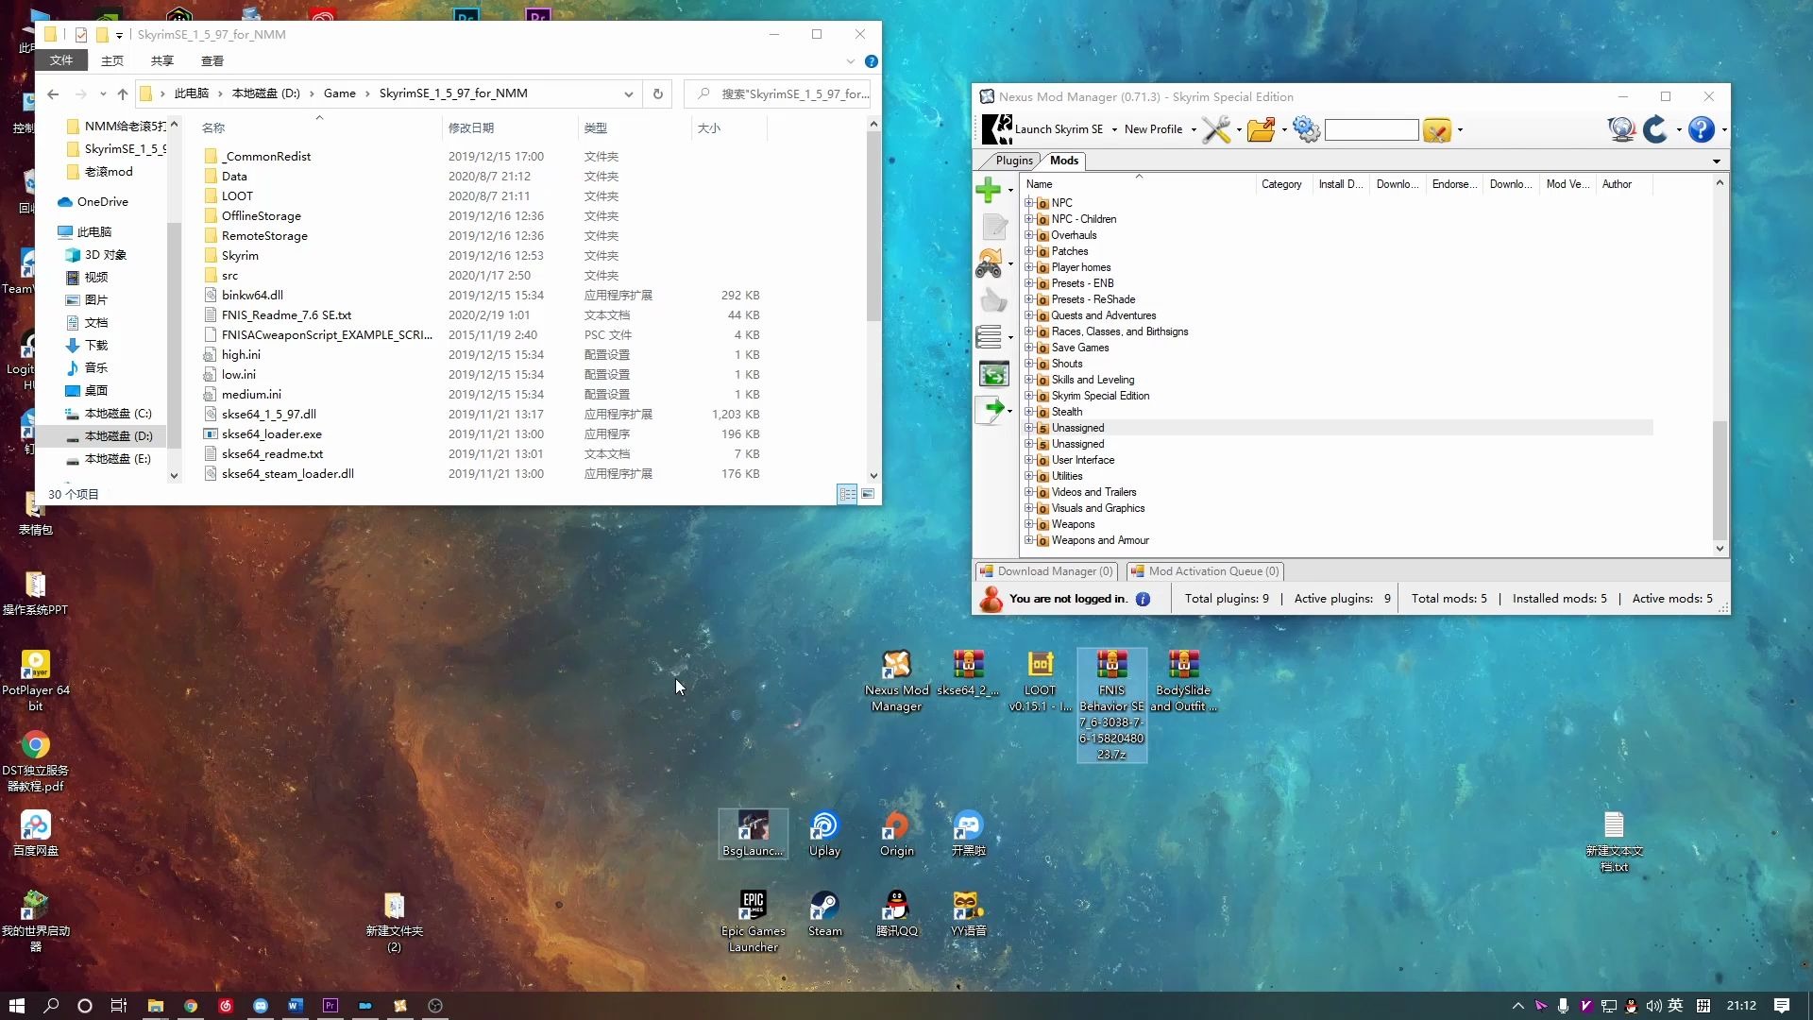Click the check for mod updates binoculars icon
The height and width of the screenshot is (1020, 1813).
[989, 263]
